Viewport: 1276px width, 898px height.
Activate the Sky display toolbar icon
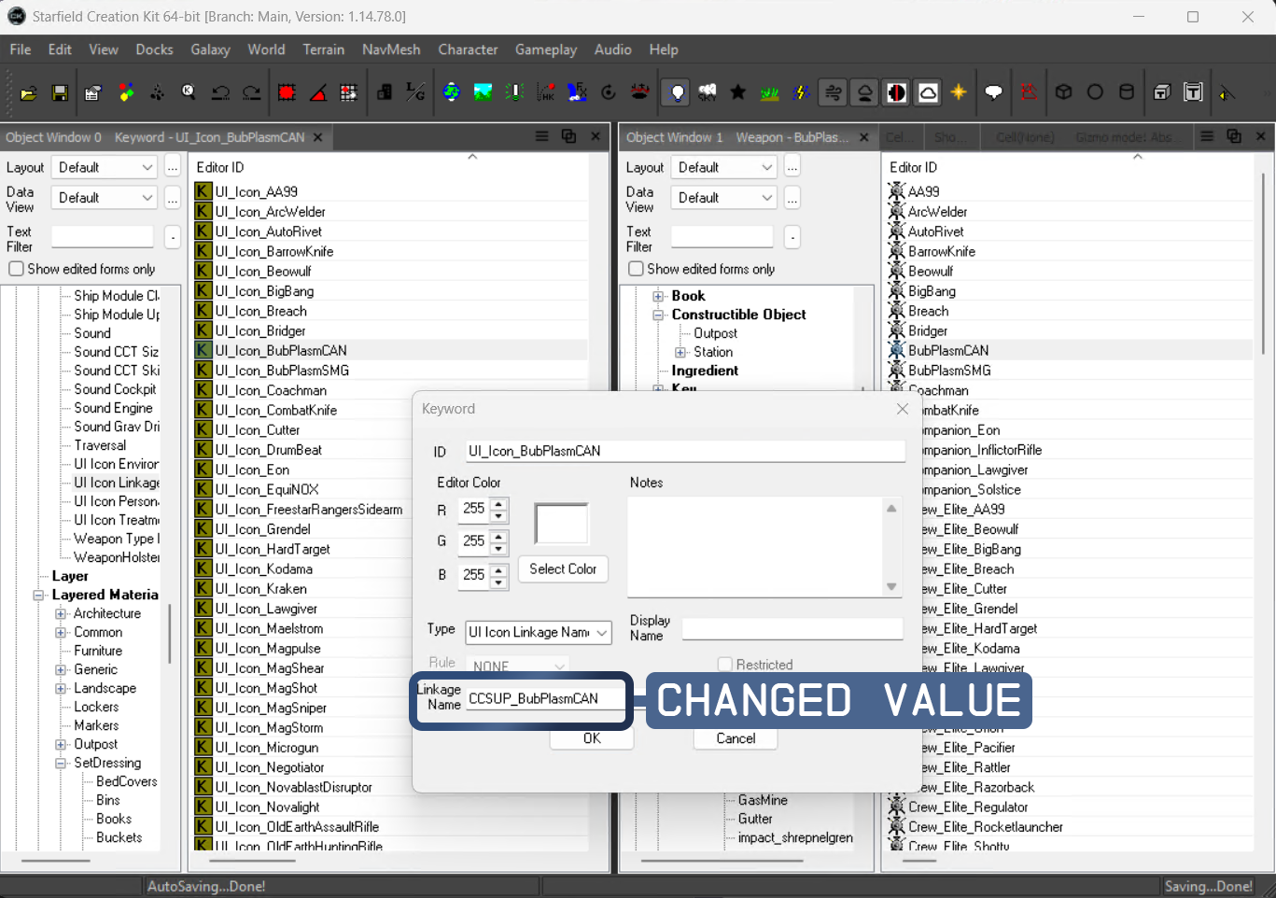pyautogui.click(x=706, y=91)
